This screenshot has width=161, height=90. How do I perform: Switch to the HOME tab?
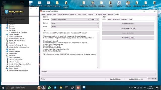[x=44, y=14]
